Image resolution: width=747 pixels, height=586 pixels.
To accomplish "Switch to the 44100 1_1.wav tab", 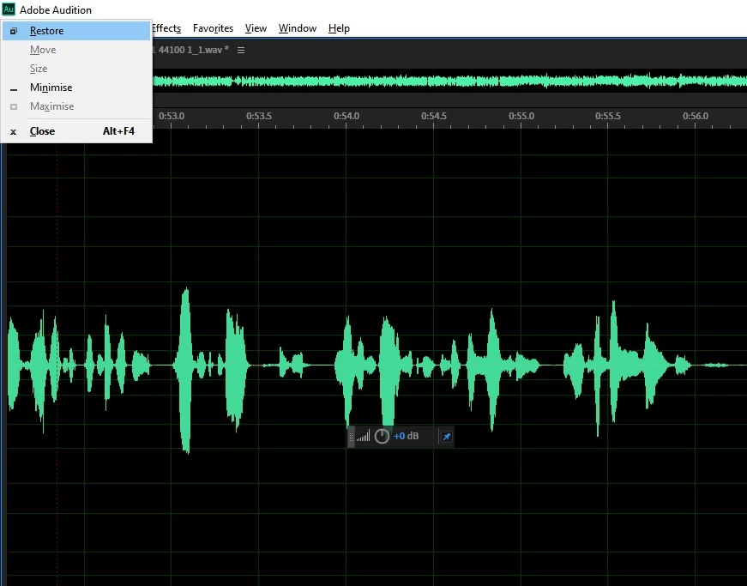I will (191, 50).
